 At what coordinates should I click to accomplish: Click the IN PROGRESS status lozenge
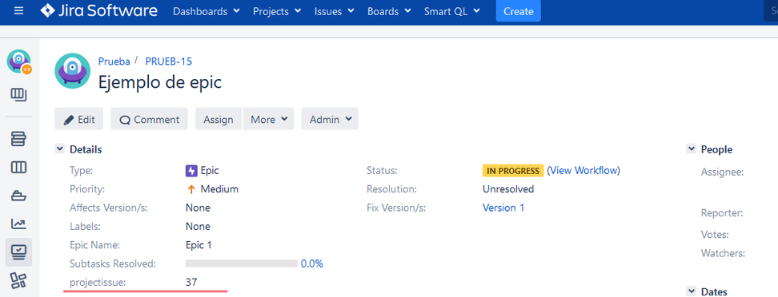[513, 171]
